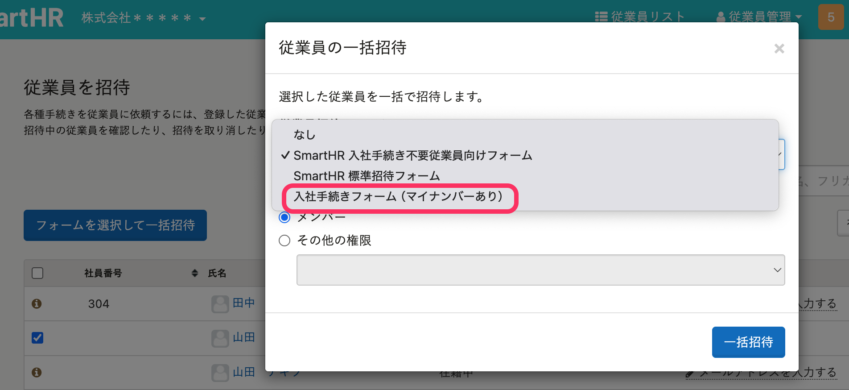Click the sort arrows beside 社員番号
This screenshot has width=849, height=390.
[194, 273]
